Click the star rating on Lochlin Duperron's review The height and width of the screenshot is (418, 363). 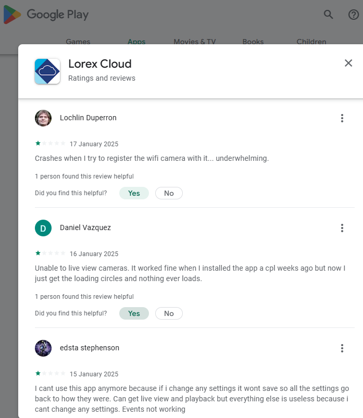[50, 144]
